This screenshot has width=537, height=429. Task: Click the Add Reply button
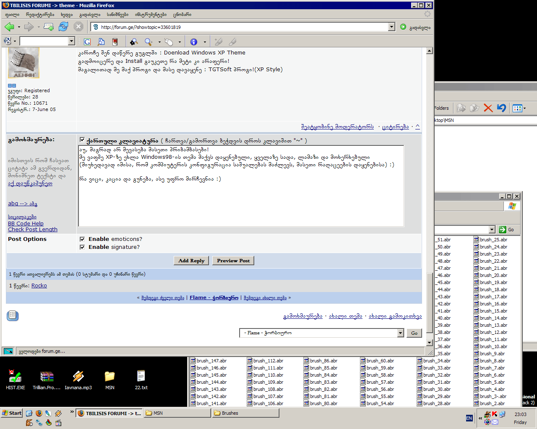tap(191, 261)
